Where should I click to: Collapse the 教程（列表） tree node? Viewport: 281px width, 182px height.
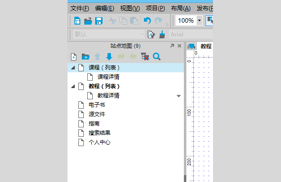(x=73, y=87)
